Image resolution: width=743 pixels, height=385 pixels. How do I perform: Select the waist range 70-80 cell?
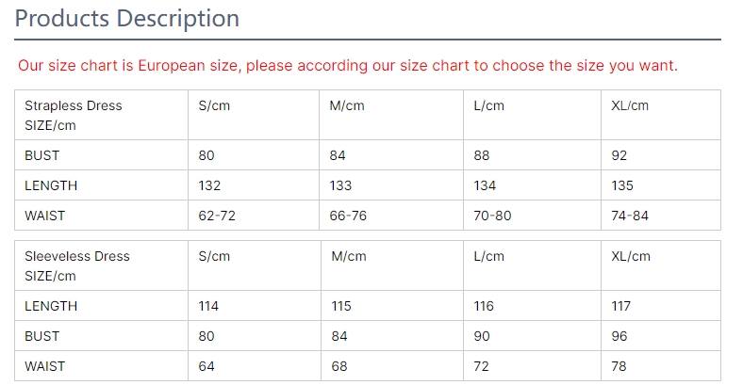(x=492, y=216)
